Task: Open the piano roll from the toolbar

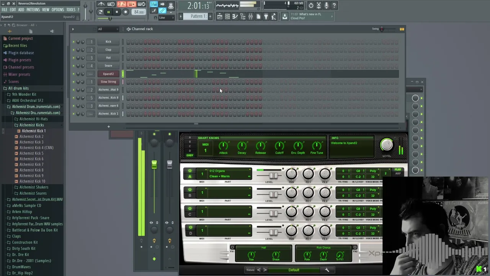Action: [x=235, y=16]
